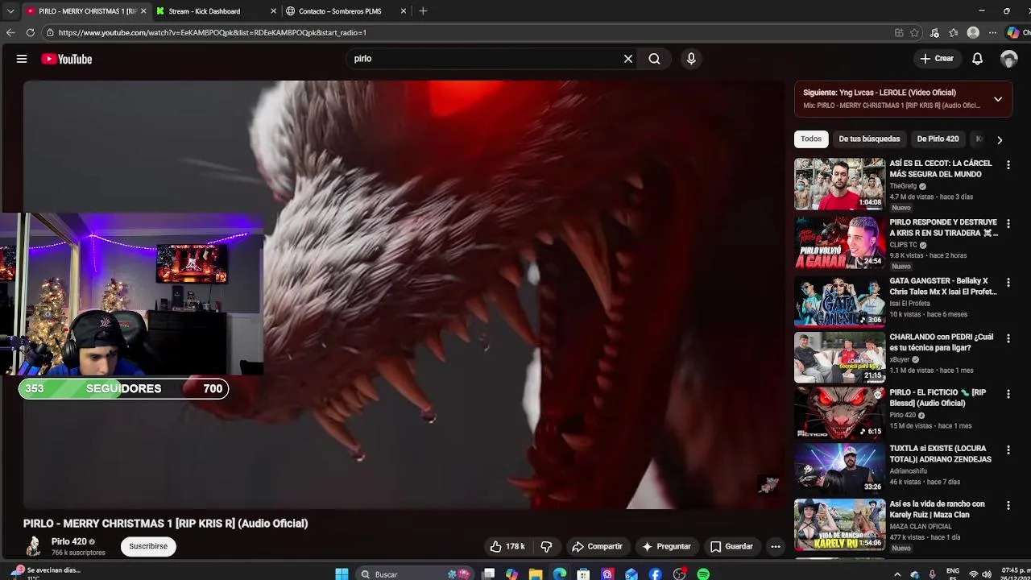Share the video via Compartir
This screenshot has height=580, width=1031.
click(597, 546)
